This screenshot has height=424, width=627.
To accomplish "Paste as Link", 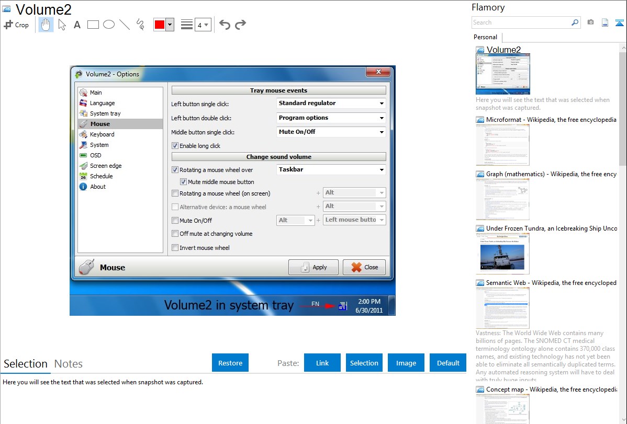I will click(x=322, y=363).
